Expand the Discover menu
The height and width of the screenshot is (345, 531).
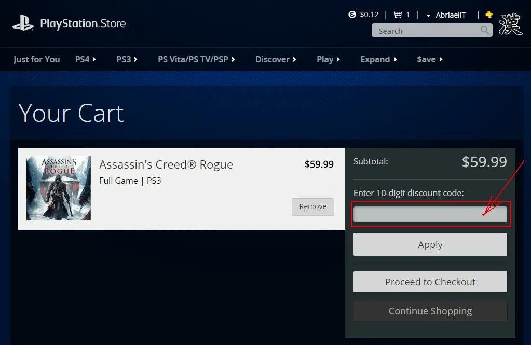point(276,59)
